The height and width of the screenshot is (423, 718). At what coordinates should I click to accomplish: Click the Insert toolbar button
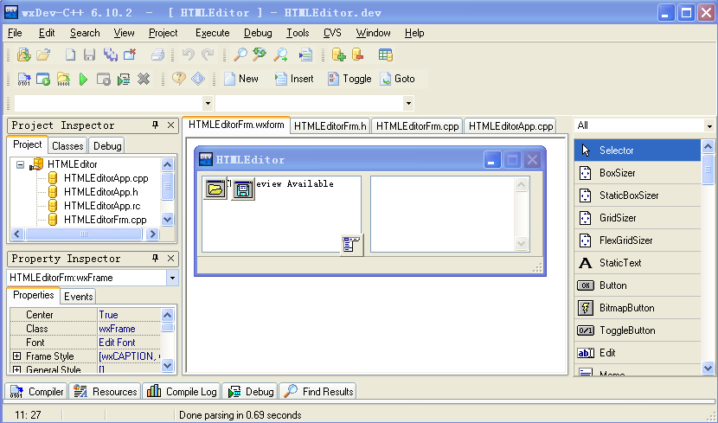[x=294, y=79]
